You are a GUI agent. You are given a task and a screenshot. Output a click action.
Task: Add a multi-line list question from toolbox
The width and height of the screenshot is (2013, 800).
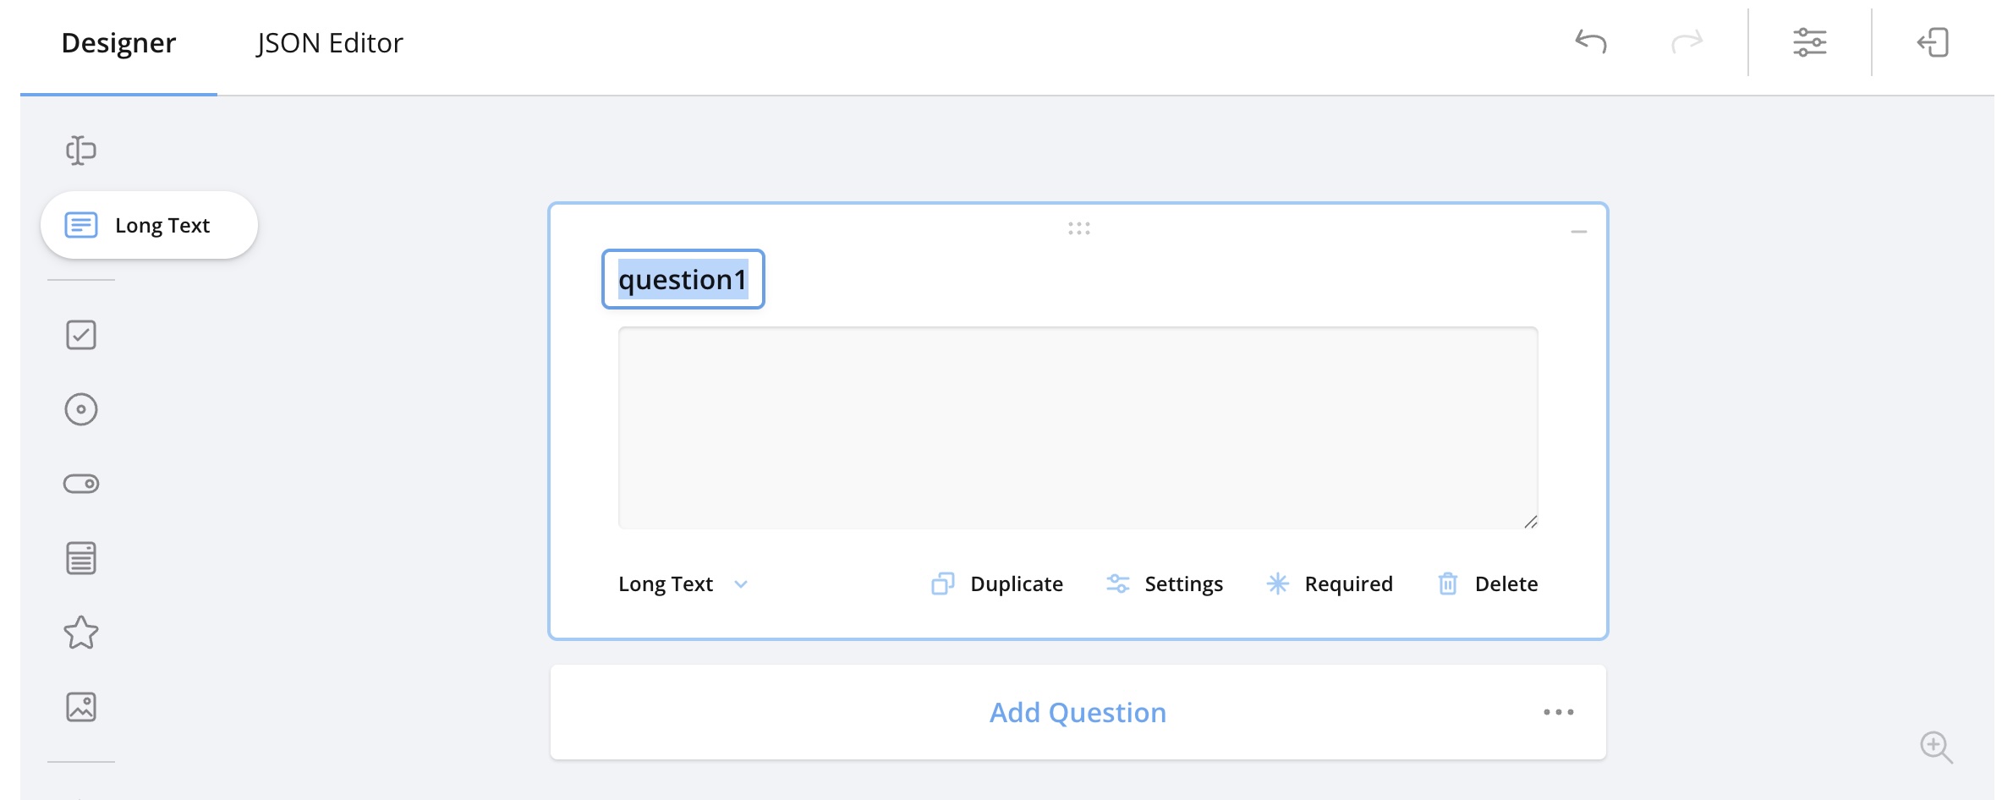[81, 558]
